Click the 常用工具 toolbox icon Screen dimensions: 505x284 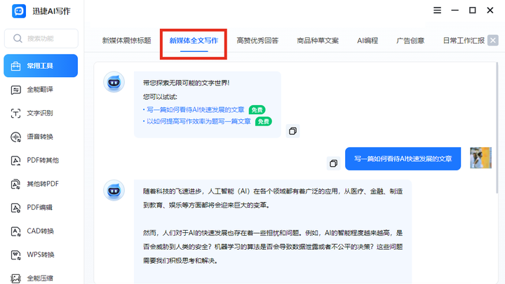click(x=15, y=66)
